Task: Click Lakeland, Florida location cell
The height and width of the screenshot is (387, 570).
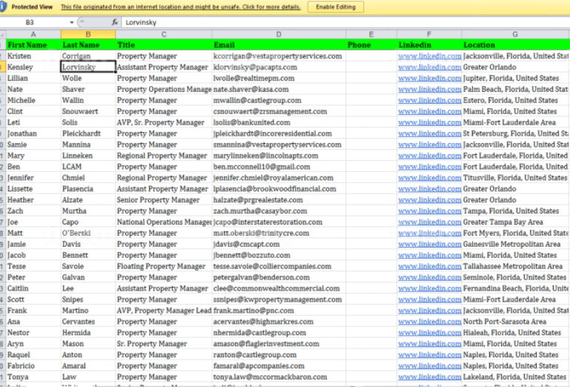Action: (515, 377)
